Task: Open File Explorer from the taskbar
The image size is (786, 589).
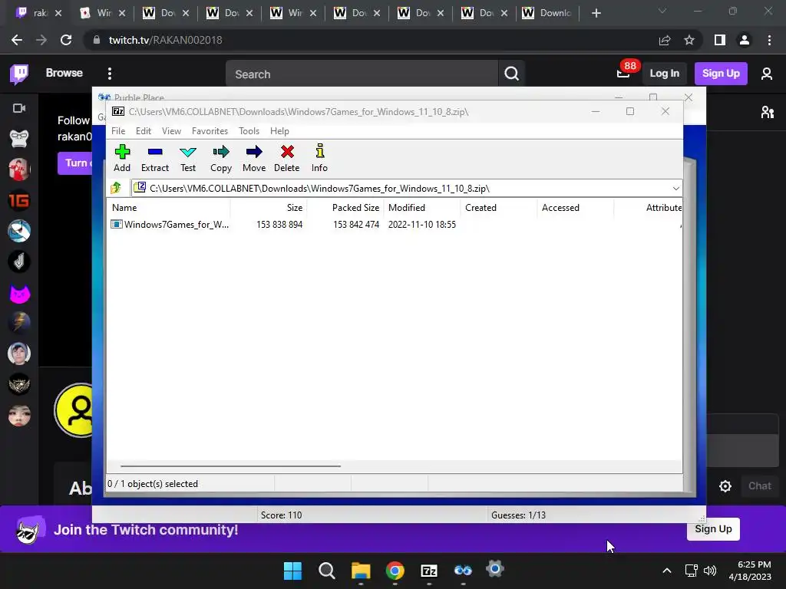Action: coord(361,571)
